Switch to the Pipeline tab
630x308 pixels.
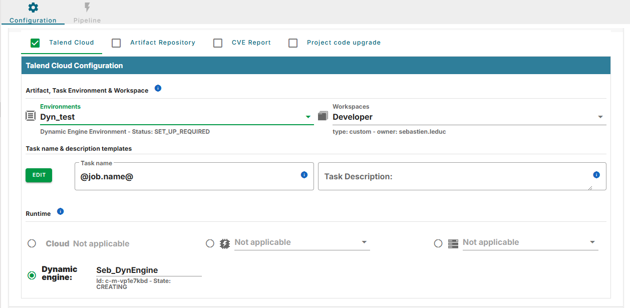87,13
